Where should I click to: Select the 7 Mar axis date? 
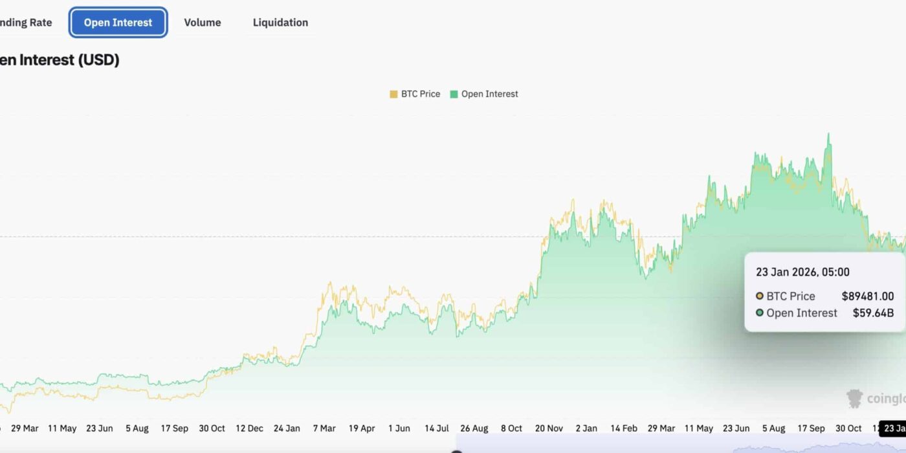tap(324, 428)
